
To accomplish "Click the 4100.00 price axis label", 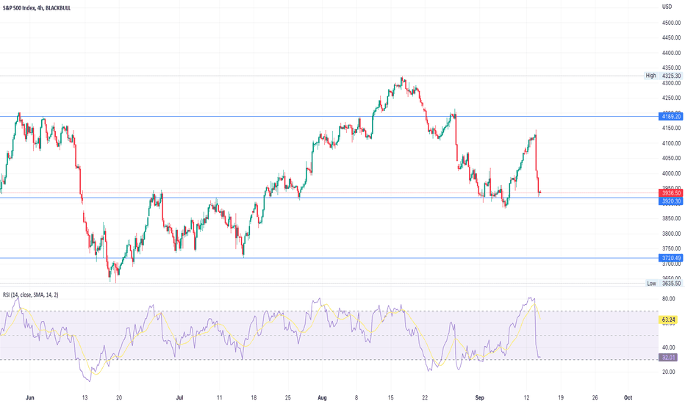I will (x=672, y=143).
